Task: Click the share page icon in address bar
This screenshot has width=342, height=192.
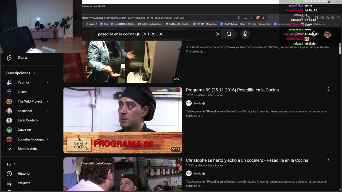Action: point(251,18)
